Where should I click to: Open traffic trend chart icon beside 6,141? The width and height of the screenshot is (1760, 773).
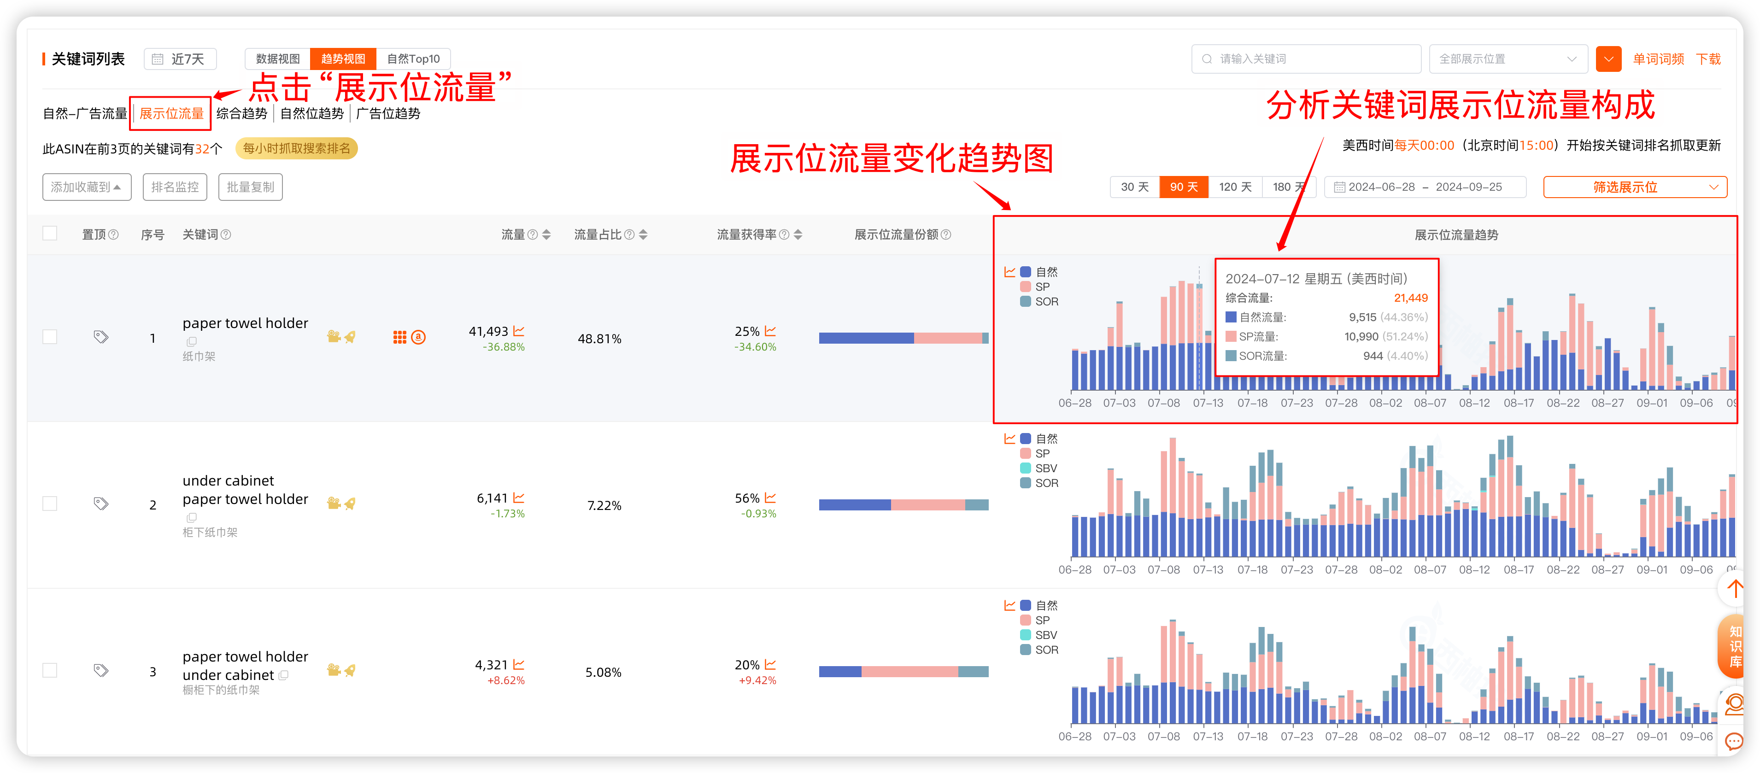click(x=519, y=497)
